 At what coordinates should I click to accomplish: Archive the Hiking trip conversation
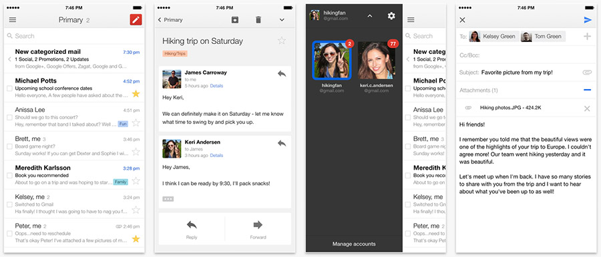235,20
